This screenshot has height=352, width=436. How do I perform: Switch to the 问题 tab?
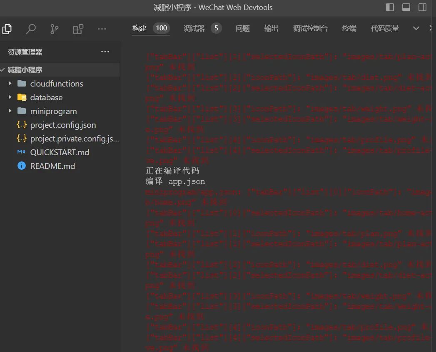pos(242,28)
